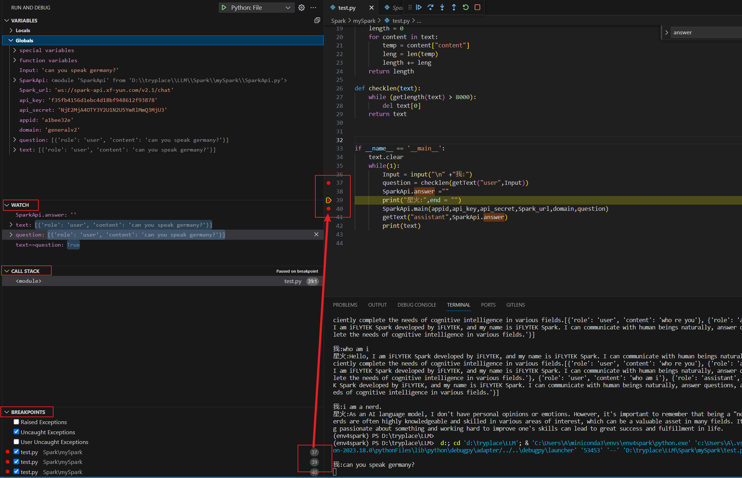
Task: Close the test.py editor tab
Action: 371,8
